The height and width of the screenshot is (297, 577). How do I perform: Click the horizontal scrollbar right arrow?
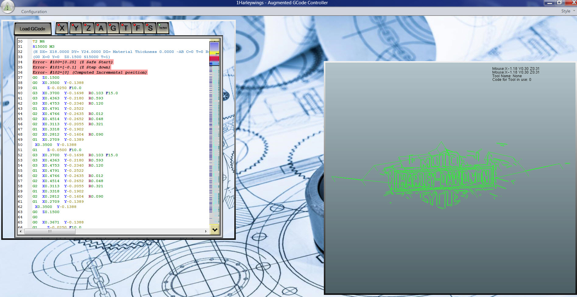click(x=206, y=231)
